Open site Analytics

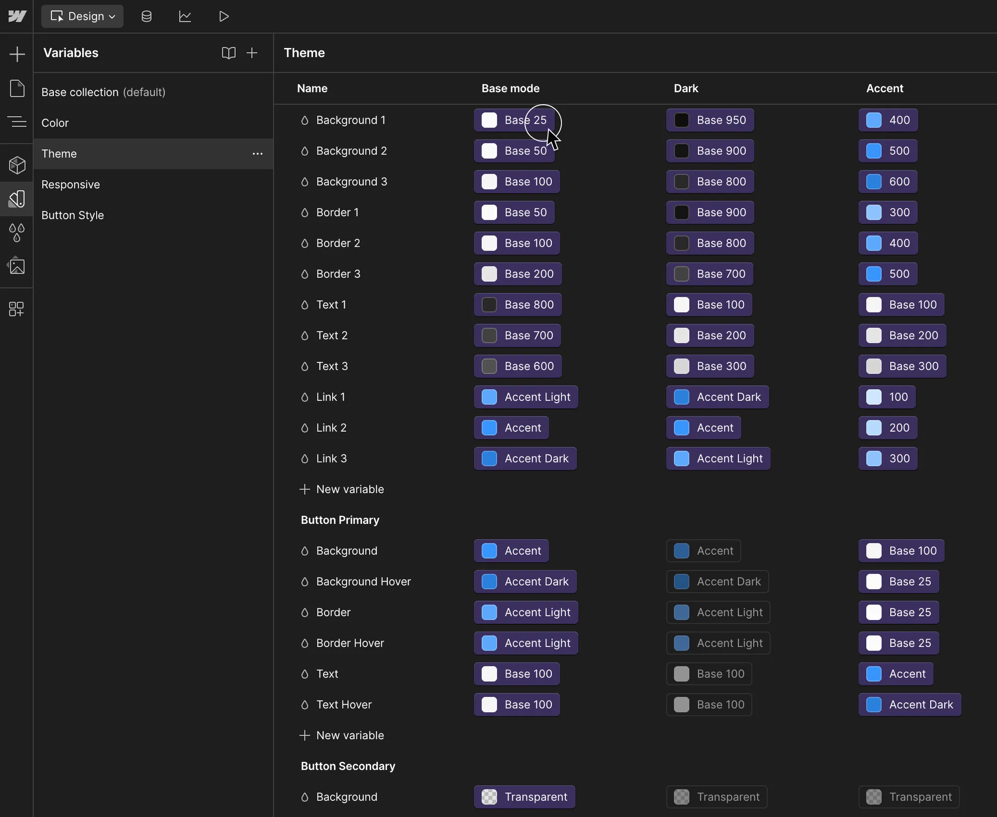pos(185,16)
